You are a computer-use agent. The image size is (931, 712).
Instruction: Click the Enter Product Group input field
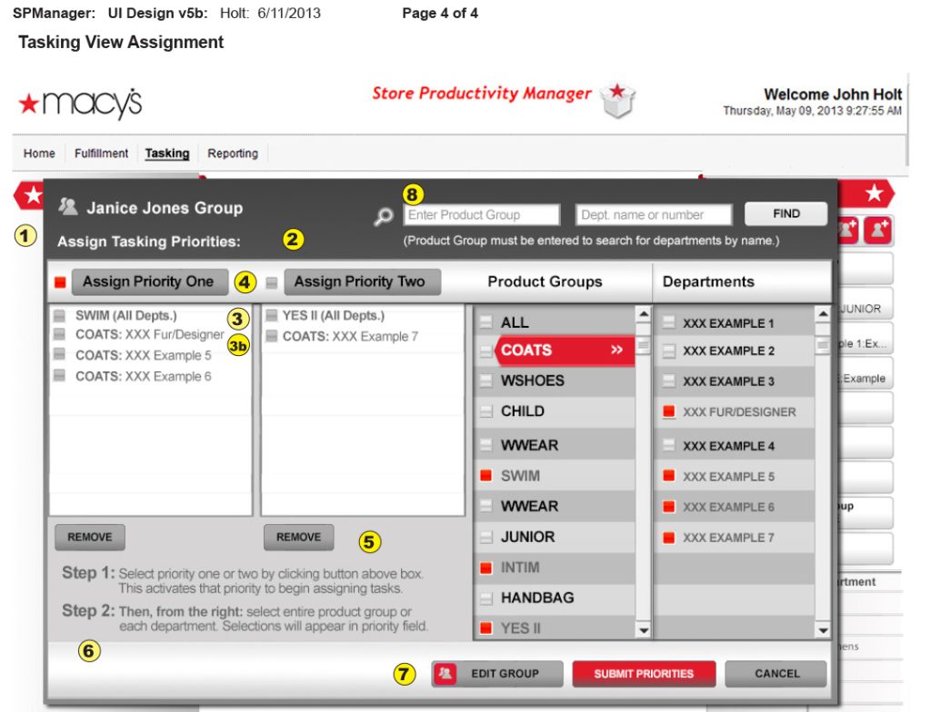481,214
